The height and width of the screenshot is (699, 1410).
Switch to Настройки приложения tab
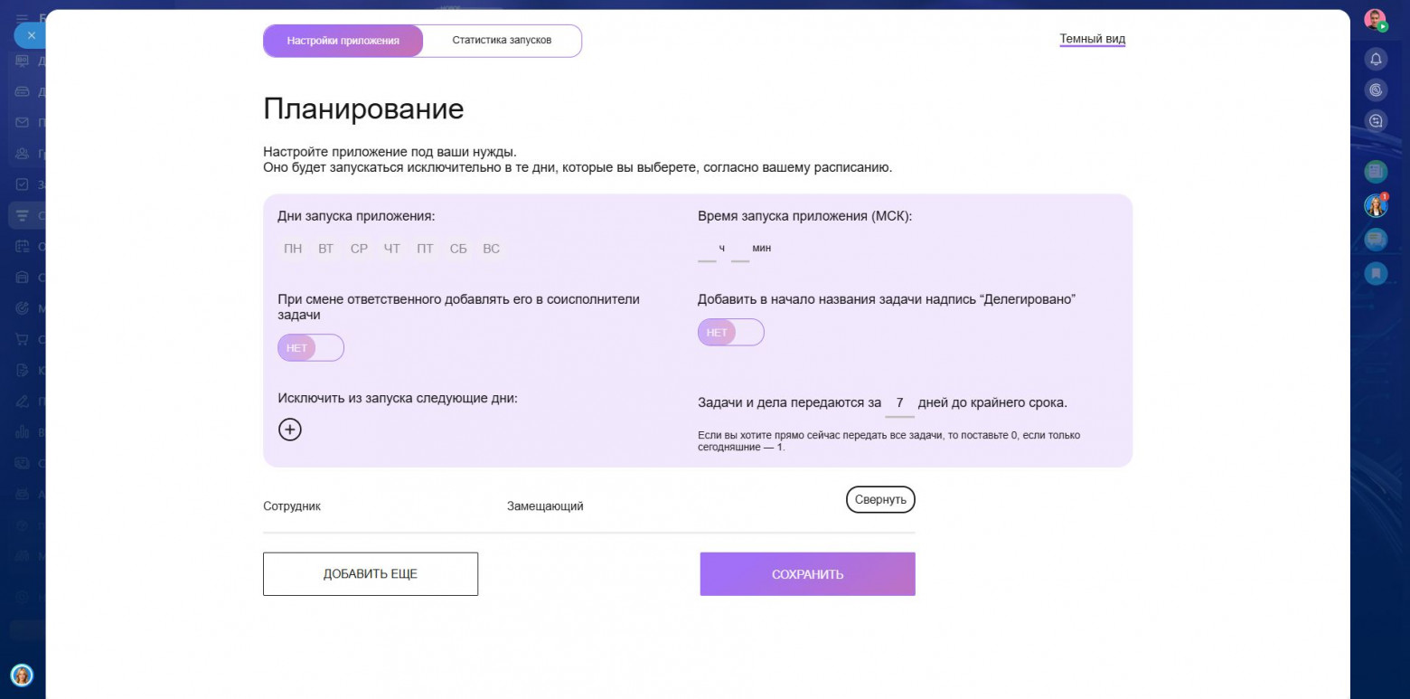click(343, 41)
